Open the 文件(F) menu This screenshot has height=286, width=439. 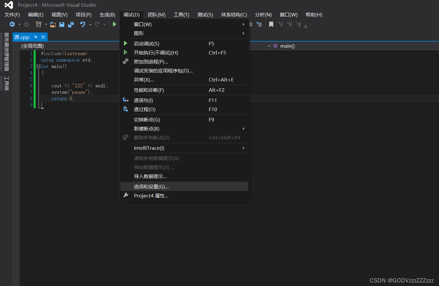(12, 15)
